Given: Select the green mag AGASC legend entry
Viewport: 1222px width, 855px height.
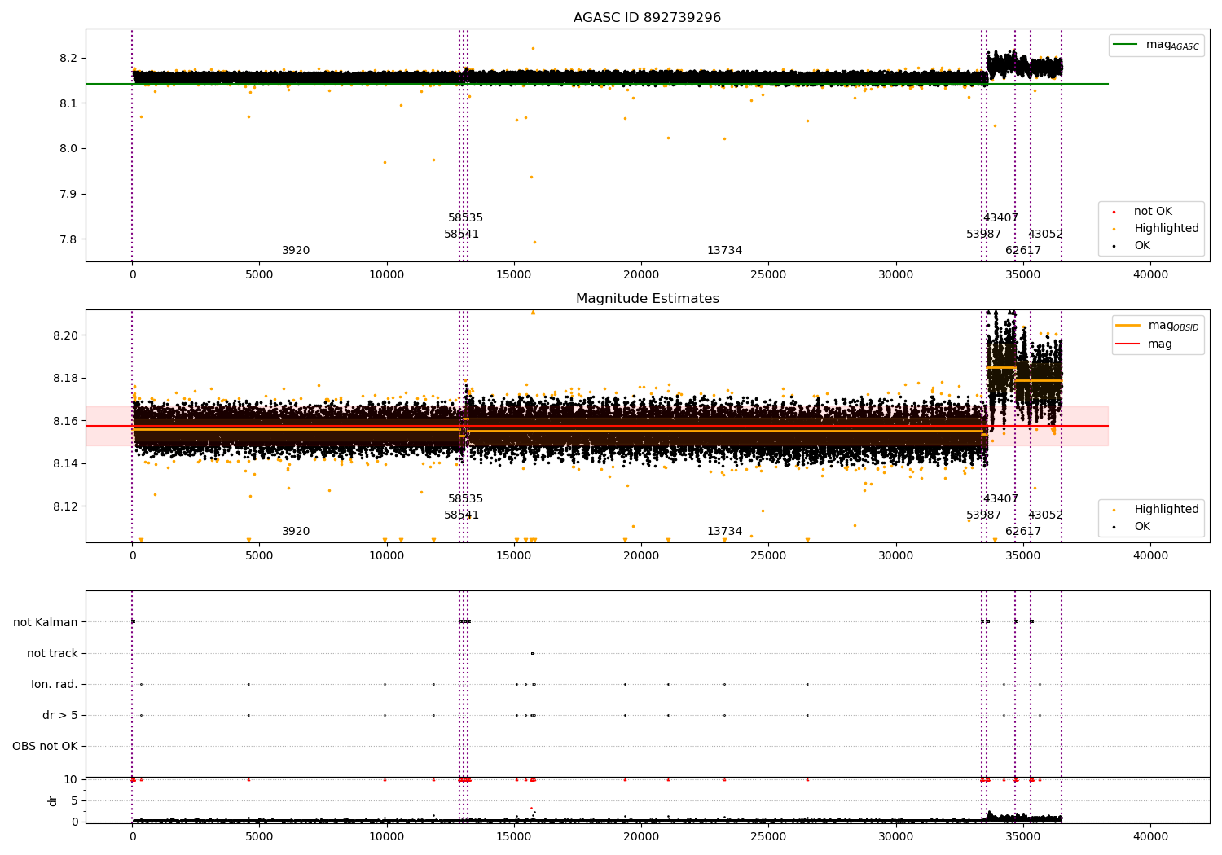Looking at the screenshot, I should point(1156,45).
